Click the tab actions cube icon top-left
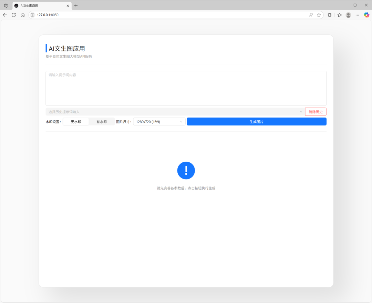The image size is (372, 303). pyautogui.click(x=6, y=5)
